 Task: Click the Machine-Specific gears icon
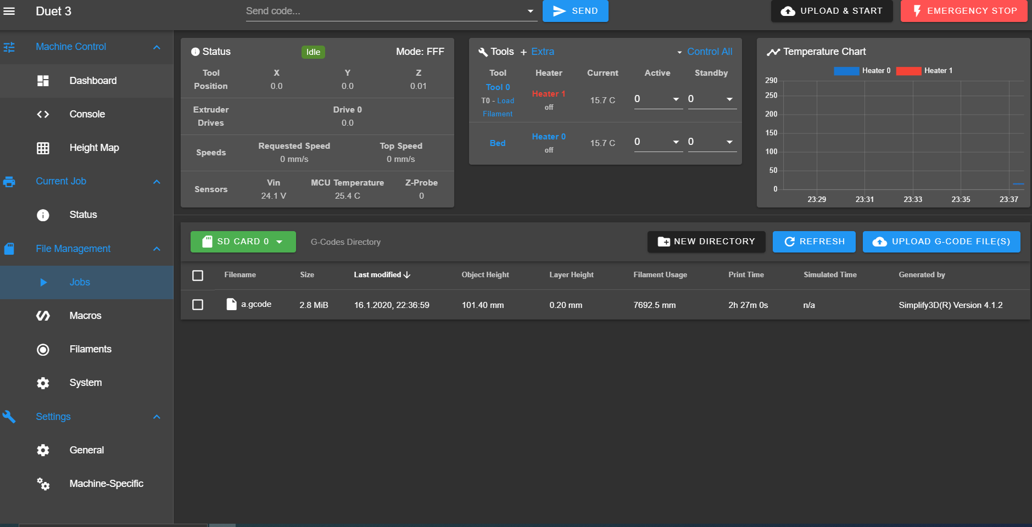pyautogui.click(x=43, y=484)
